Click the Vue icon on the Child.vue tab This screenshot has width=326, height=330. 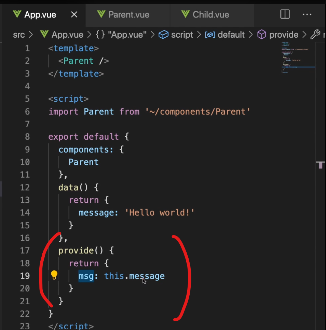click(186, 14)
